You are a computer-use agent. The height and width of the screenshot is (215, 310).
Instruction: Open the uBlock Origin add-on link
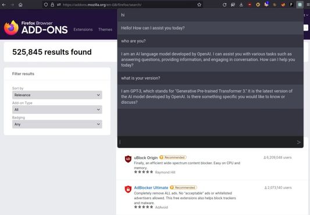point(146,157)
